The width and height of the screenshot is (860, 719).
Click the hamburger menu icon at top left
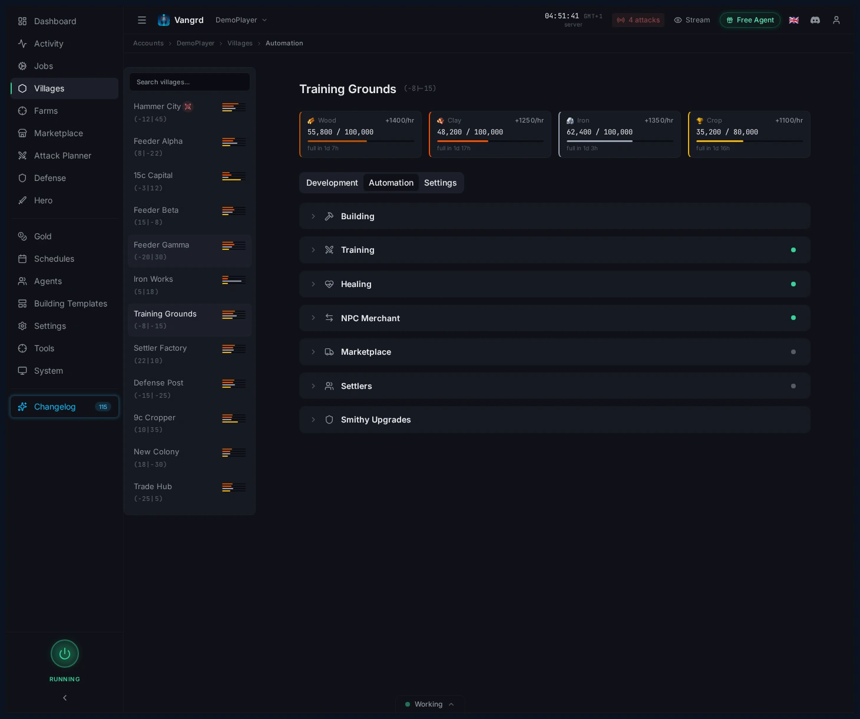tap(142, 20)
